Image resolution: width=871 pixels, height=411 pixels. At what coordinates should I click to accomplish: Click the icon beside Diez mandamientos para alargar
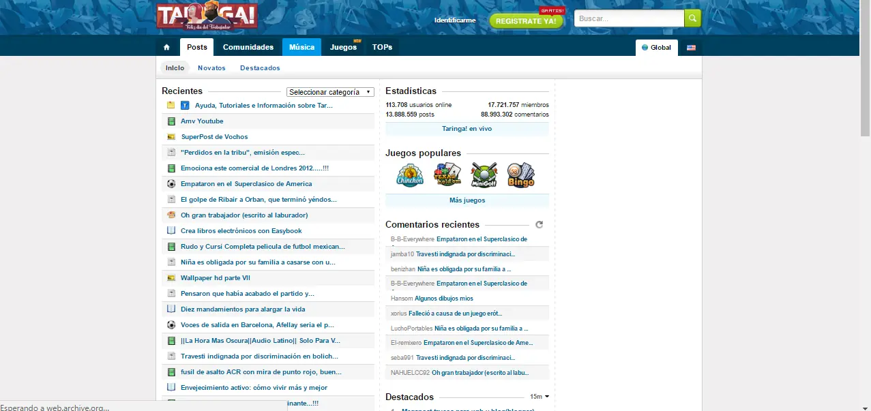pyautogui.click(x=171, y=309)
